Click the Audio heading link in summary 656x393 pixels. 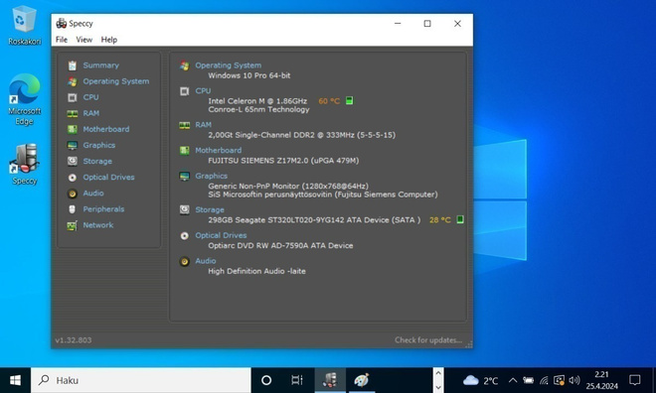[206, 261]
